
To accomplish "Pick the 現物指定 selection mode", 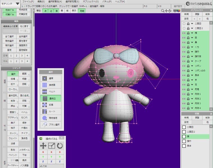I will tap(51, 118).
